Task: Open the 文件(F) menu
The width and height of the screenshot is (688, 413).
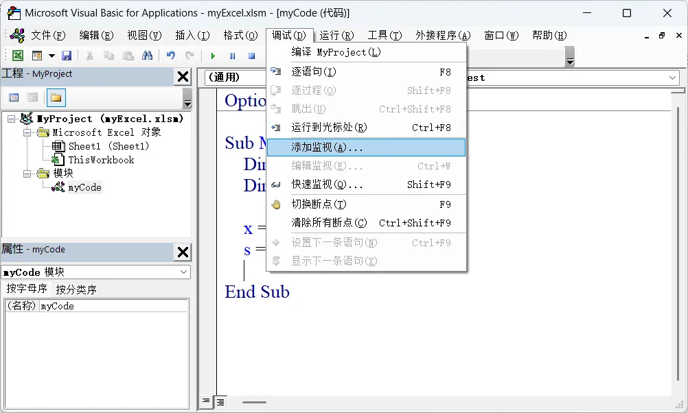Action: (x=48, y=35)
